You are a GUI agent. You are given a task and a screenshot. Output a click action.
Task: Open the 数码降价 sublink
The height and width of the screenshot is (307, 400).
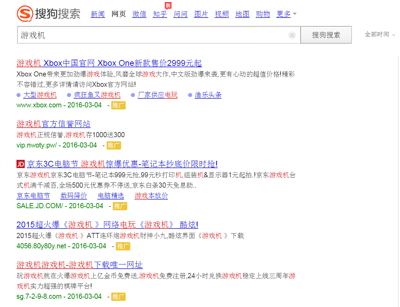click(74, 196)
